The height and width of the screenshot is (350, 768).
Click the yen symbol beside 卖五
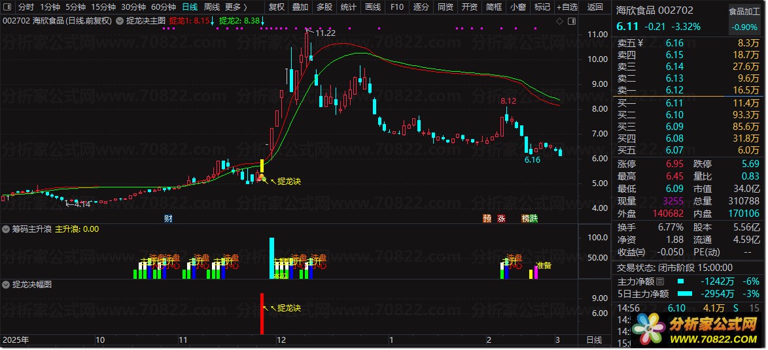tap(640, 43)
